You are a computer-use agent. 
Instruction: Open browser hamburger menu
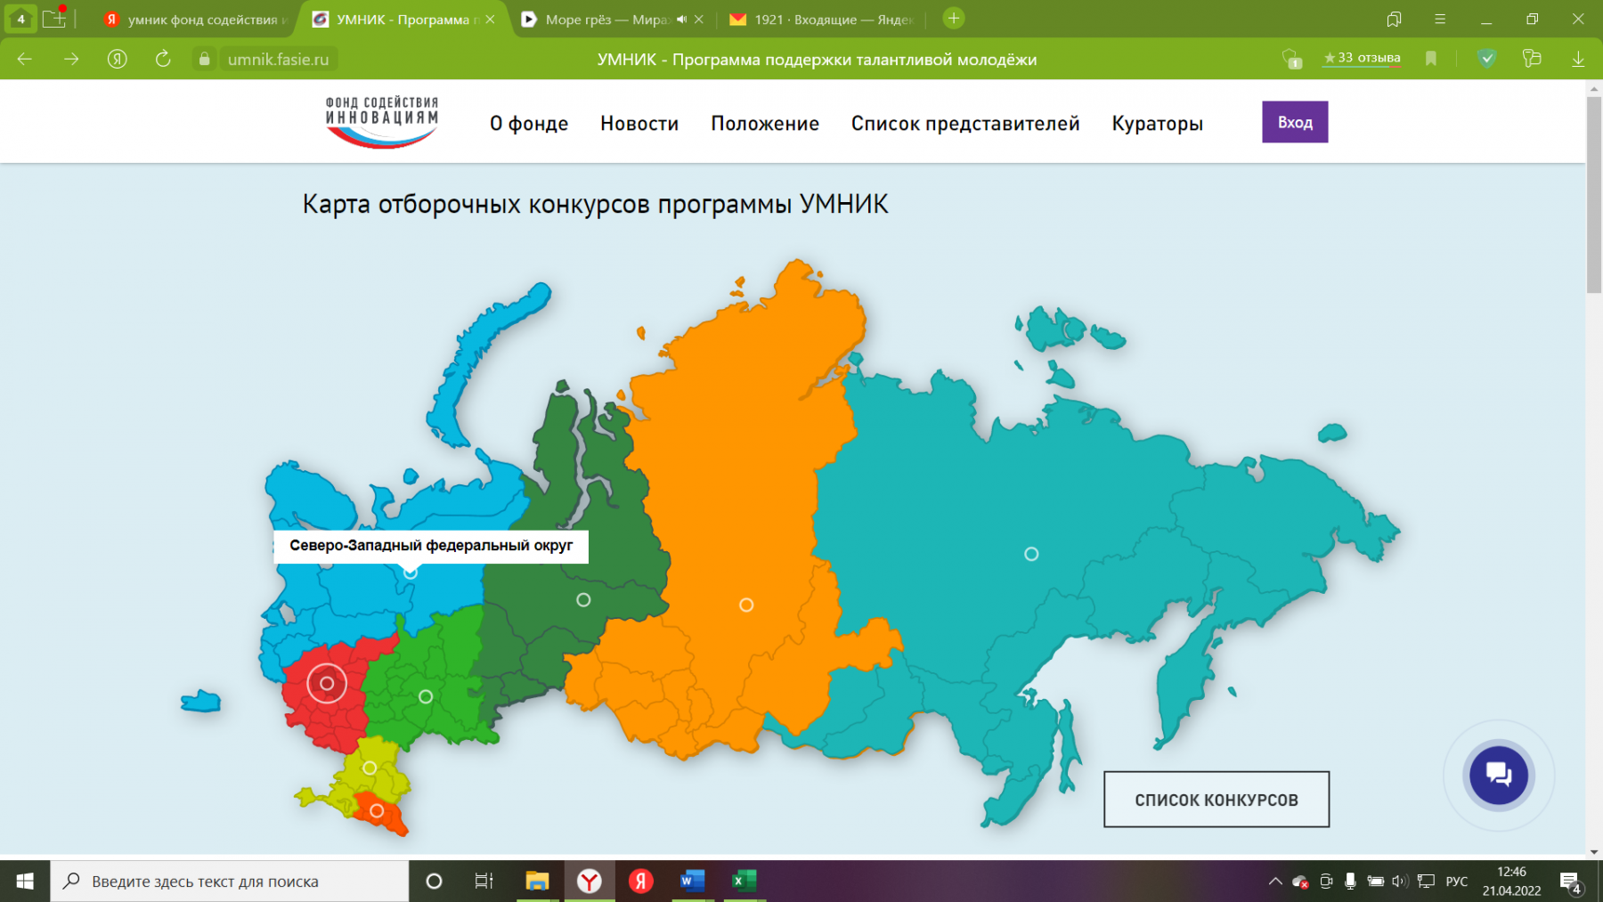click(1440, 19)
